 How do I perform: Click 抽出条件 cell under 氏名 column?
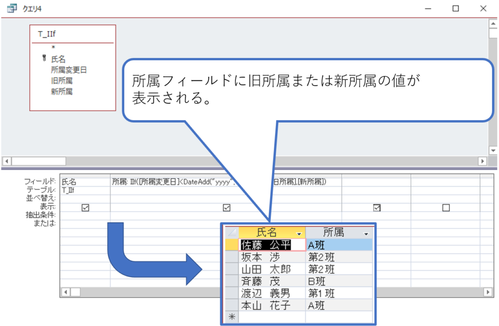pos(85,215)
